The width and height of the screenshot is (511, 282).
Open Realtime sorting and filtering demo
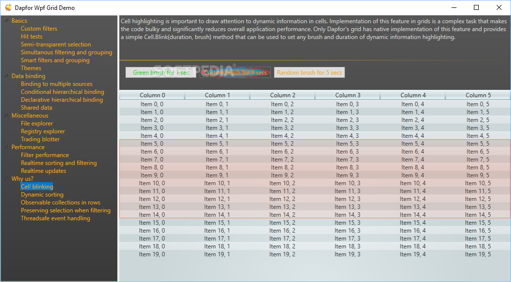click(x=58, y=163)
